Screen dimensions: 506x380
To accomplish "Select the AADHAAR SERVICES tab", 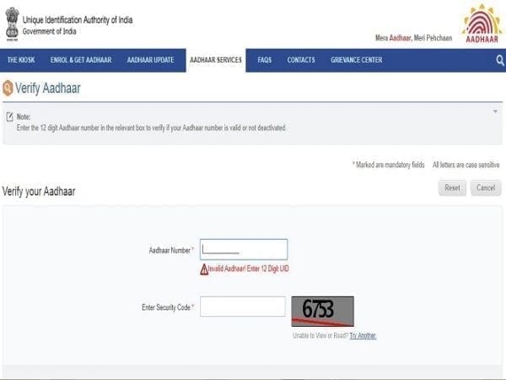I will click(x=216, y=60).
